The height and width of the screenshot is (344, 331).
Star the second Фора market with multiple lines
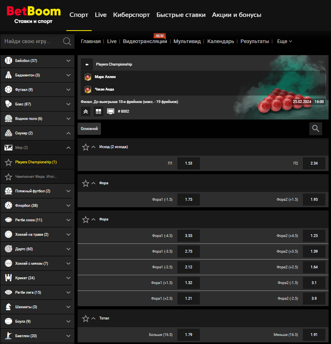click(x=86, y=219)
